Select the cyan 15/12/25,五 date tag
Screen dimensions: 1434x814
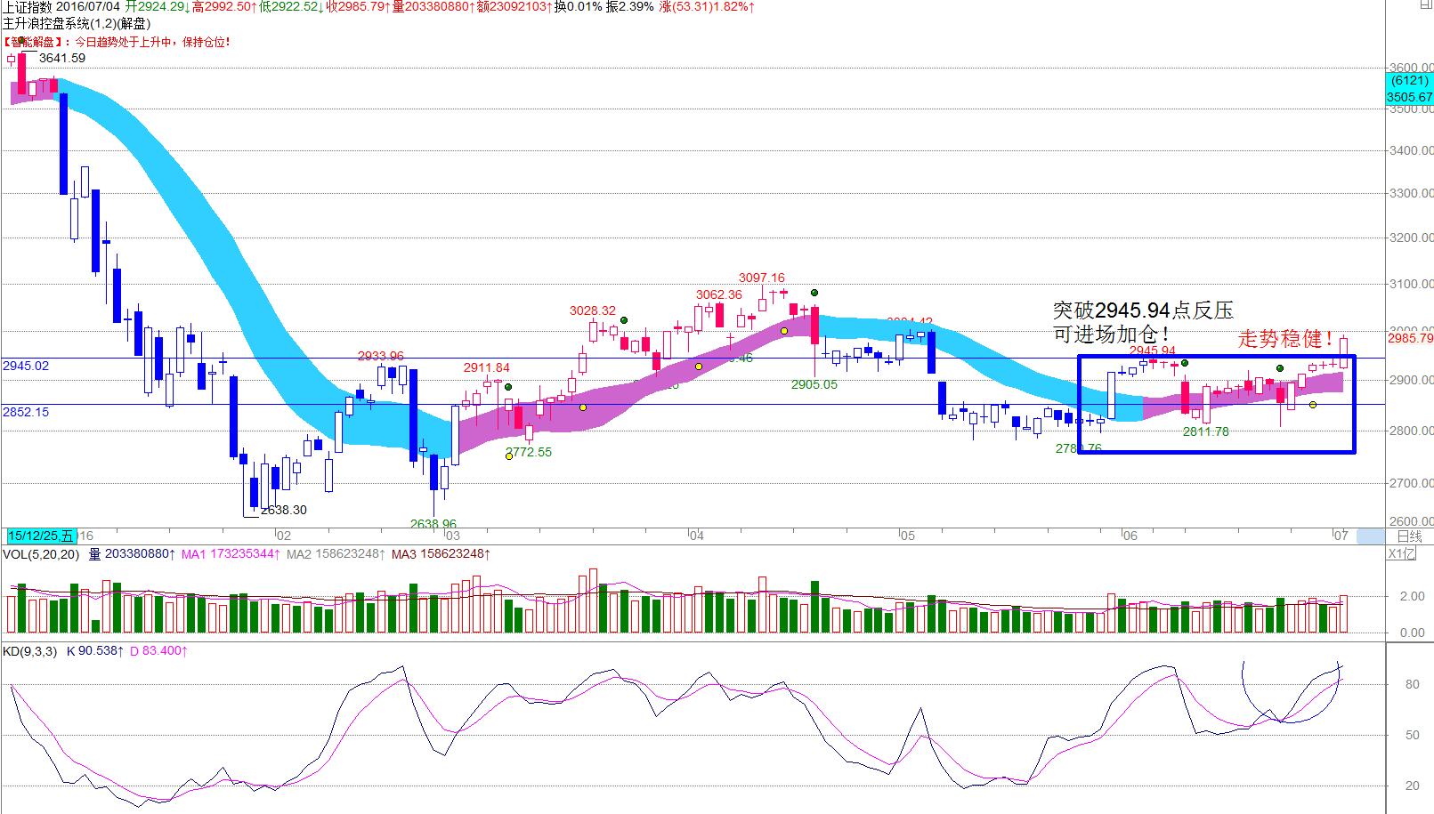coord(41,536)
